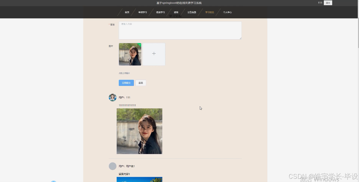
Task: Click the message text 11111111111
Action: pos(127,105)
